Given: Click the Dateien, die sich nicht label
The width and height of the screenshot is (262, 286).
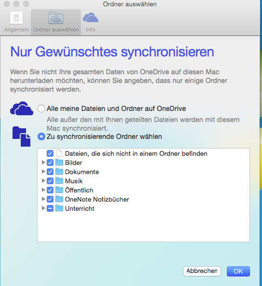Looking at the screenshot, I should 136,153.
